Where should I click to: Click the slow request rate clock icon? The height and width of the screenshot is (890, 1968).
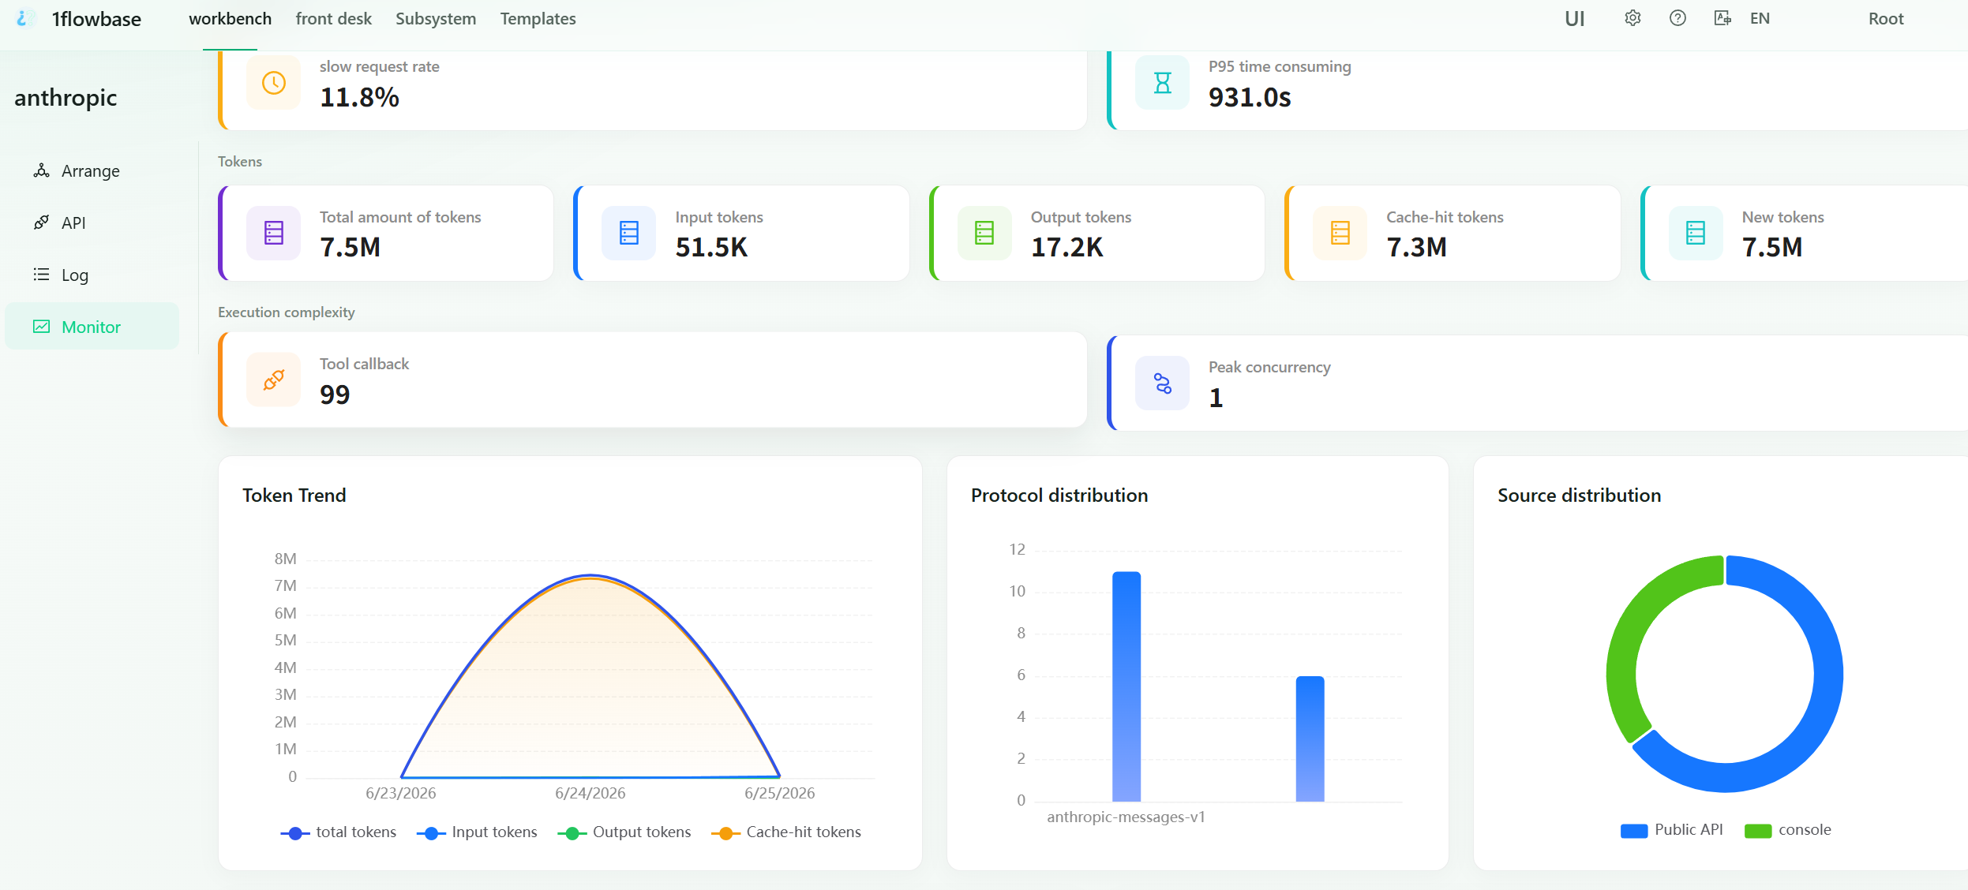[x=273, y=83]
